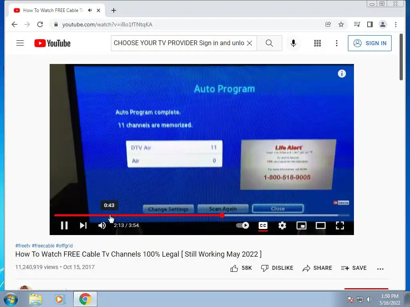Viewport: 410px width, 307px height.
Task: Seek the video progress bar scrubber
Action: [x=222, y=215]
